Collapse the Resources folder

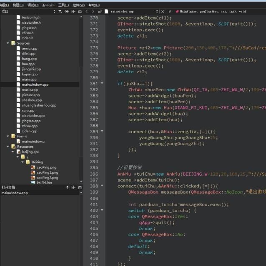click(x=8, y=147)
